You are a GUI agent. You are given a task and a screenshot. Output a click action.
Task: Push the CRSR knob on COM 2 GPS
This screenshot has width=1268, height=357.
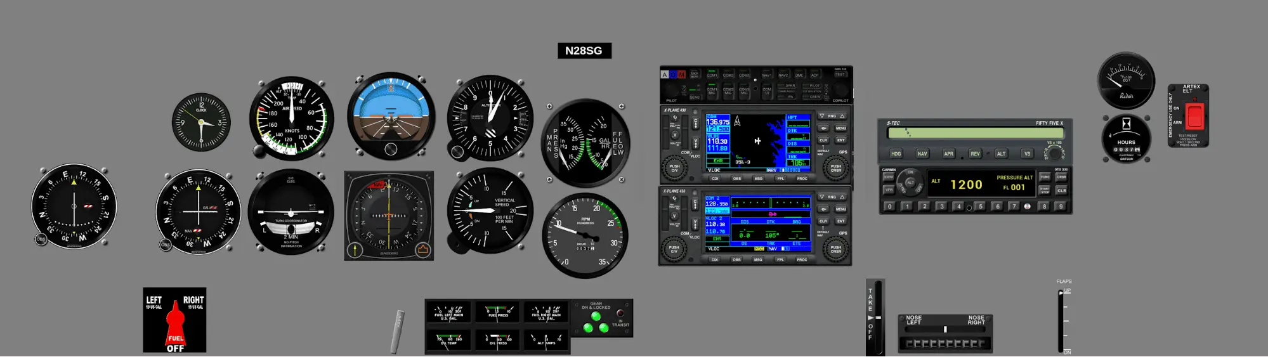click(x=836, y=248)
